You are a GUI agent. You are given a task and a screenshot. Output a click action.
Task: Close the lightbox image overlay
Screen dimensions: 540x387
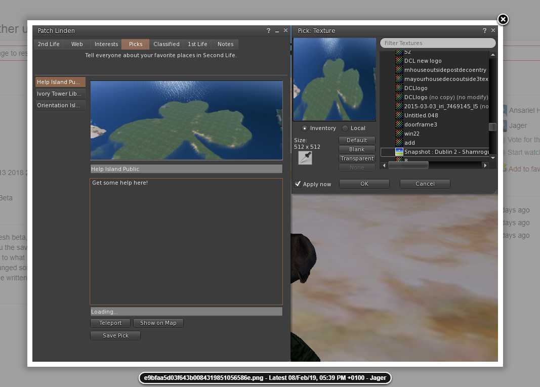pos(503,19)
